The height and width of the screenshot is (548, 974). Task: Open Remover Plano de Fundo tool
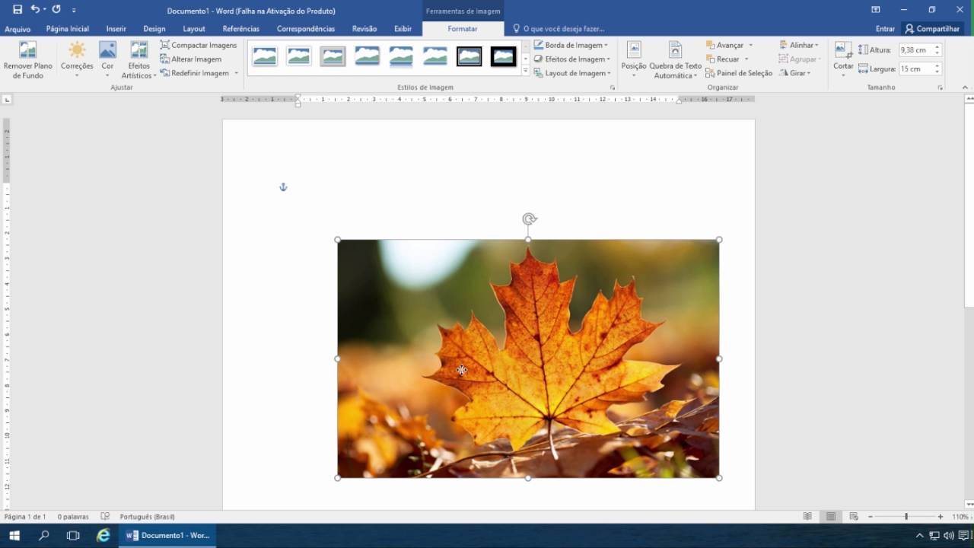tap(28, 60)
